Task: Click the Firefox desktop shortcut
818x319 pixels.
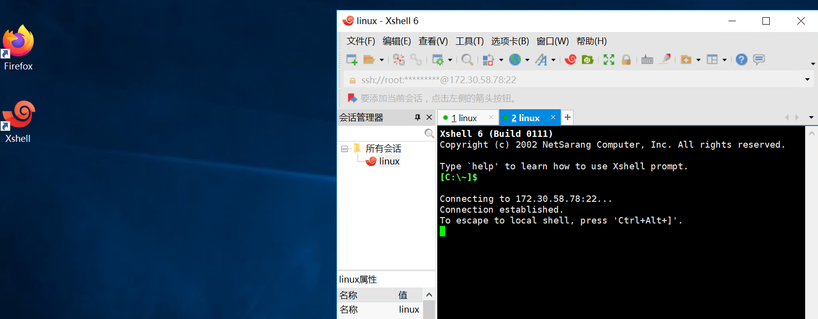Action: (x=18, y=48)
